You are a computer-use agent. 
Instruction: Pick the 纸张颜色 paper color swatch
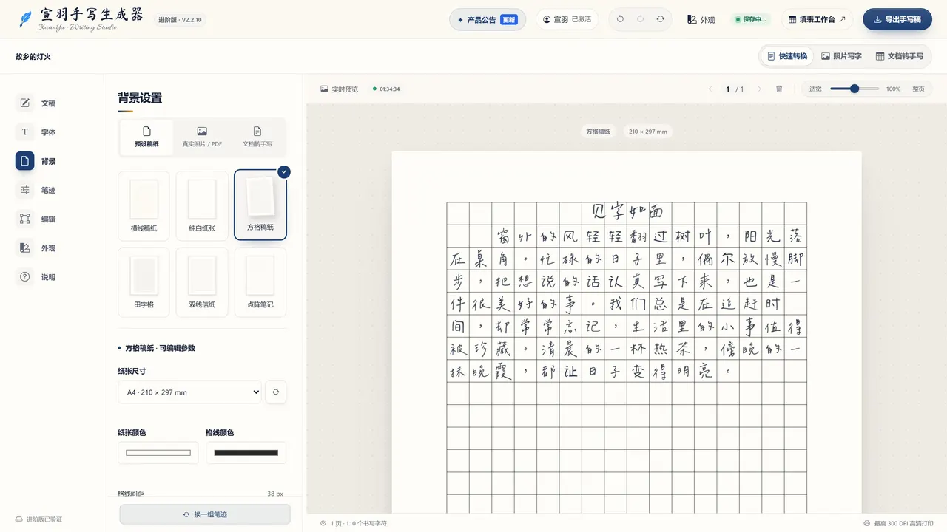[x=158, y=453]
